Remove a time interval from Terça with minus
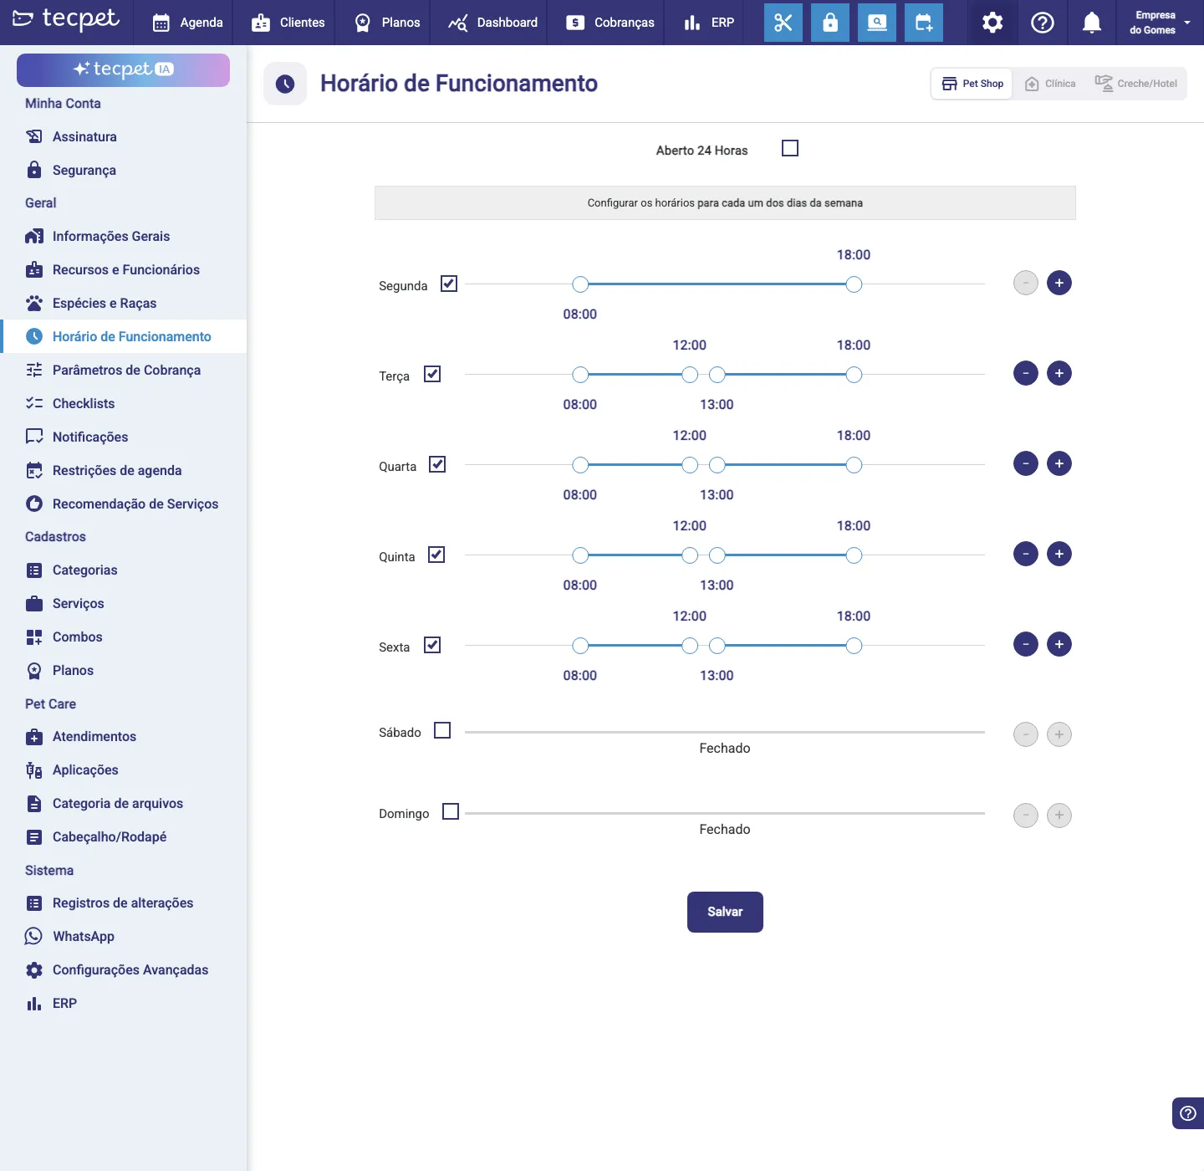 [1026, 373]
